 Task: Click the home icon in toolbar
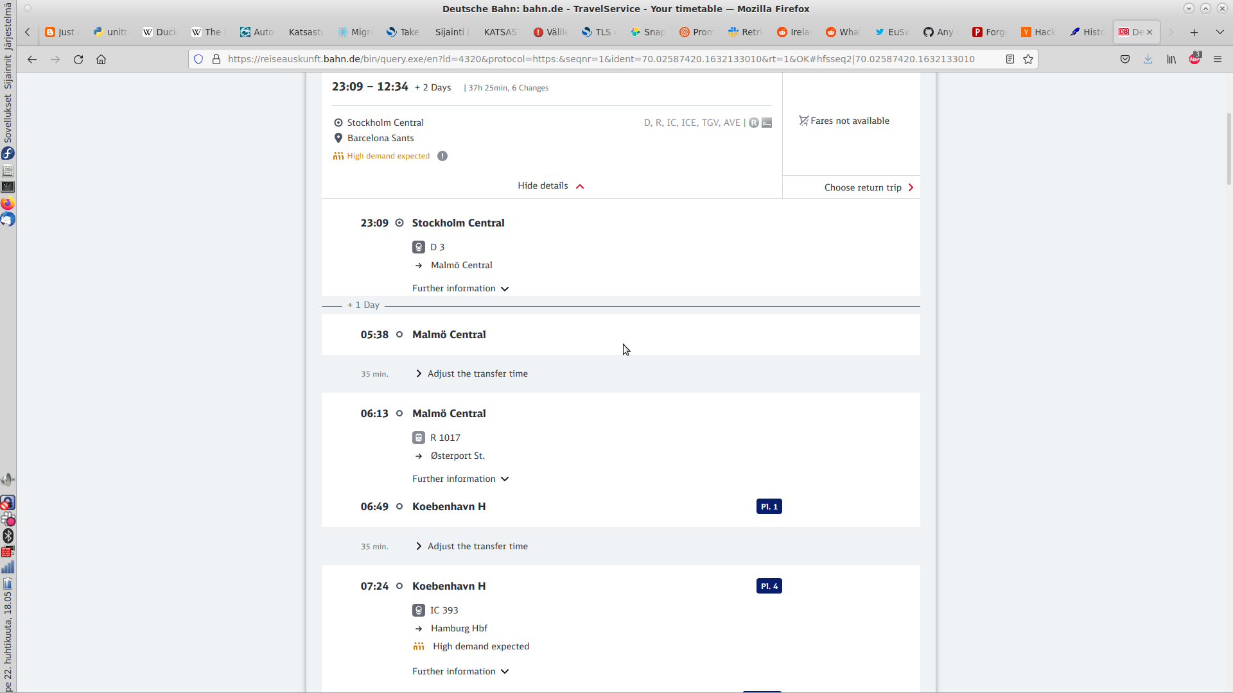tap(101, 59)
